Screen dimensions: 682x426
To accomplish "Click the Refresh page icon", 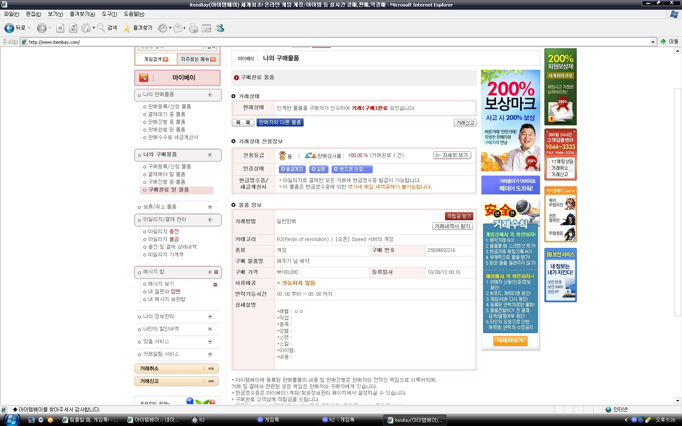I will pos(73,28).
